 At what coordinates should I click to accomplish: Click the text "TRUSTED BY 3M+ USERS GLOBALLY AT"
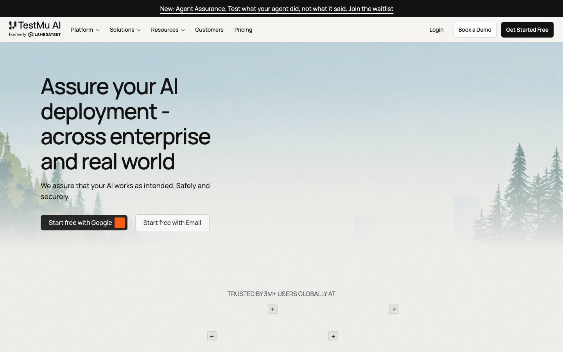point(281,294)
